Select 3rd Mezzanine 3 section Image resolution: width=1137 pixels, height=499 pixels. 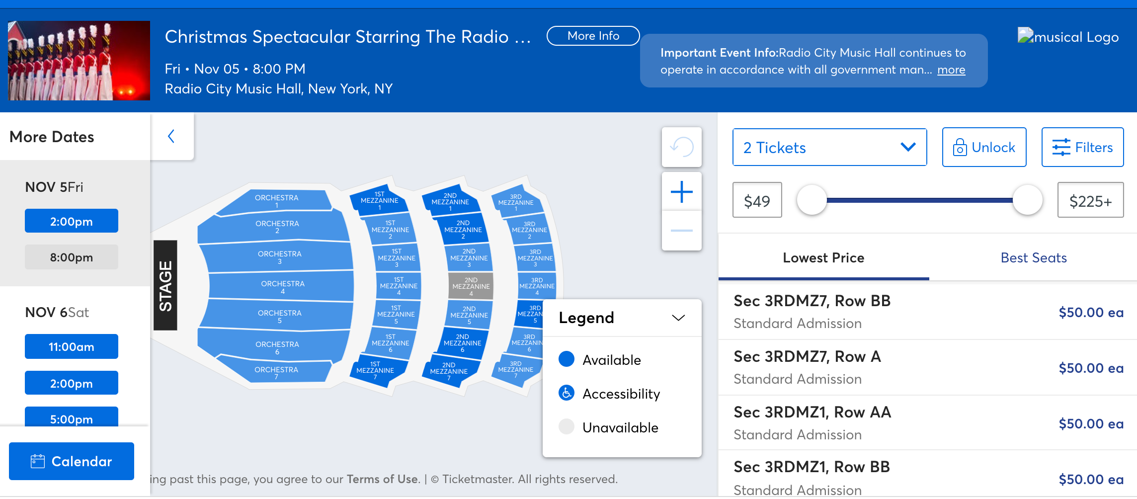click(535, 258)
